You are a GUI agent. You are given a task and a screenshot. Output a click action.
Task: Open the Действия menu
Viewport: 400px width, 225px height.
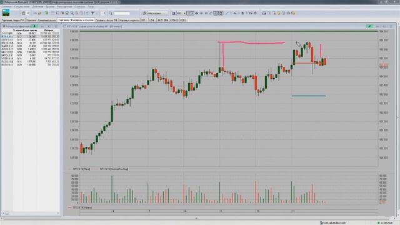point(37,7)
